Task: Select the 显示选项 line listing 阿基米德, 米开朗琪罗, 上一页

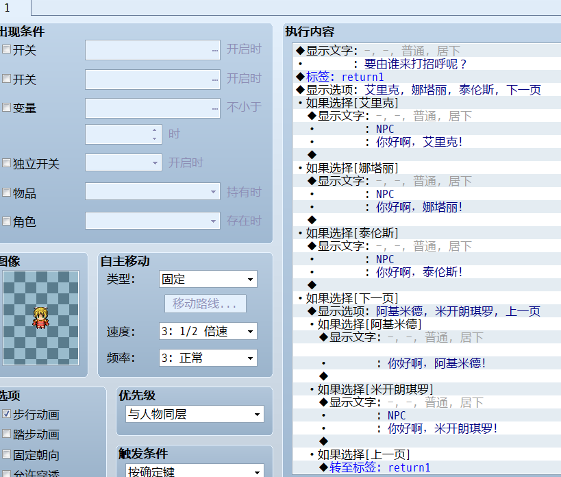Action: tap(427, 311)
